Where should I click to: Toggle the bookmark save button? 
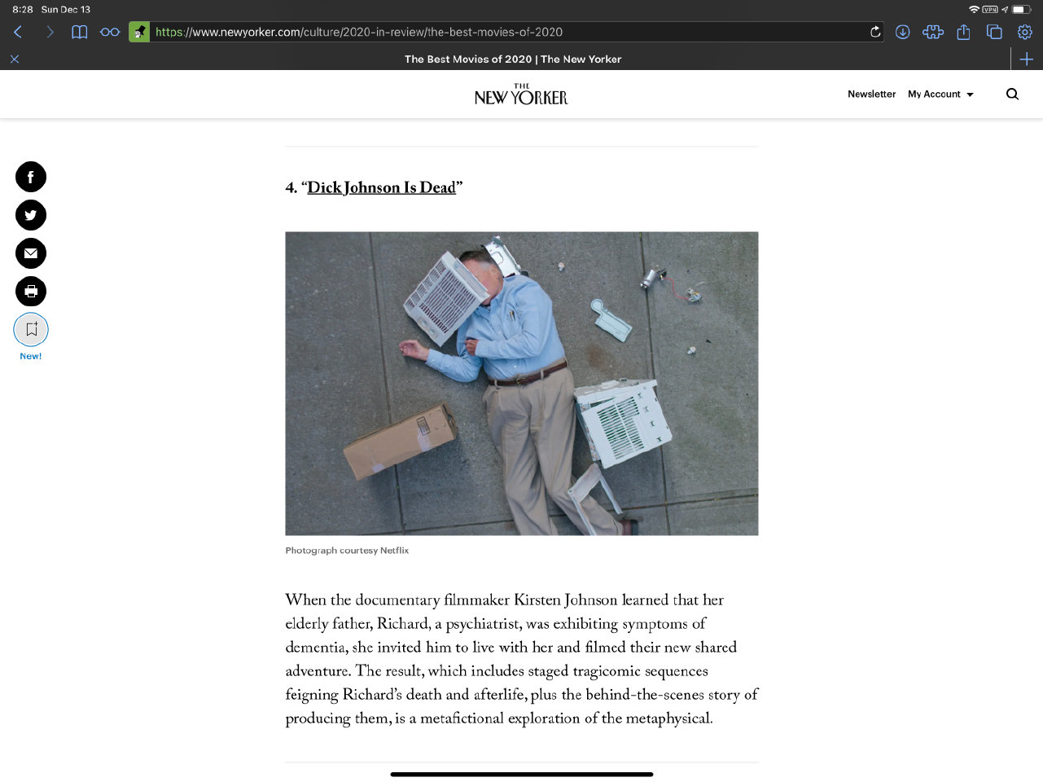pyautogui.click(x=31, y=330)
